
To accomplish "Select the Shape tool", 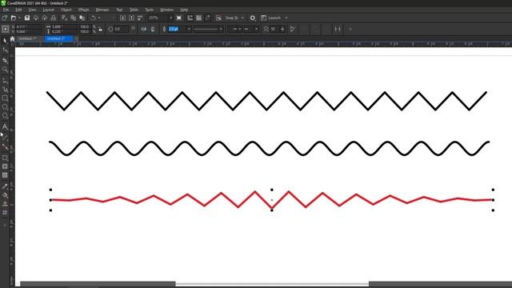I will click(5, 50).
